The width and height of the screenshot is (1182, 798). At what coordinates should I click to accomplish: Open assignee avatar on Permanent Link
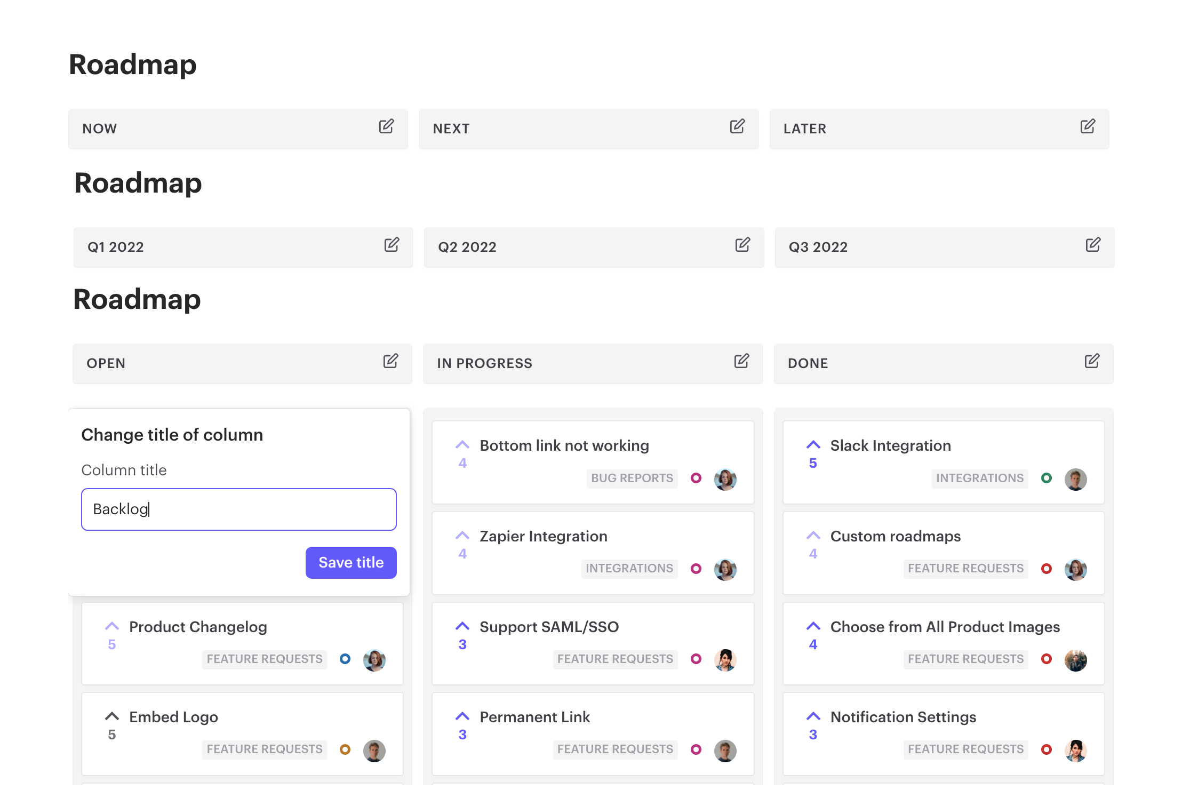[725, 751]
